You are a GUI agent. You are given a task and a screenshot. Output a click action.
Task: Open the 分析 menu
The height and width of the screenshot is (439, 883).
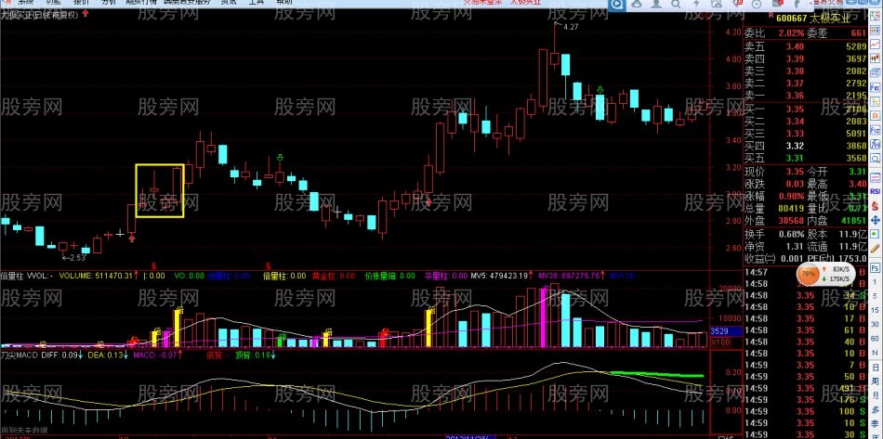click(x=109, y=2)
